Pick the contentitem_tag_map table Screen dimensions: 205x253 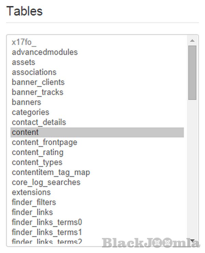pyautogui.click(x=51, y=172)
